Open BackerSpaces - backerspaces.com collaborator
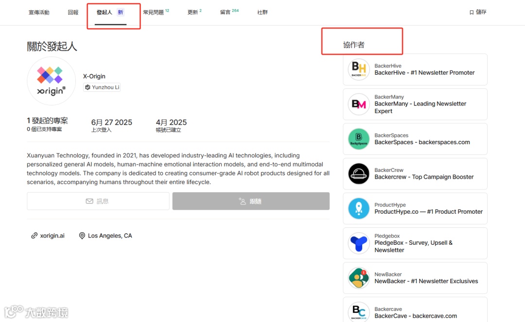 422,142
